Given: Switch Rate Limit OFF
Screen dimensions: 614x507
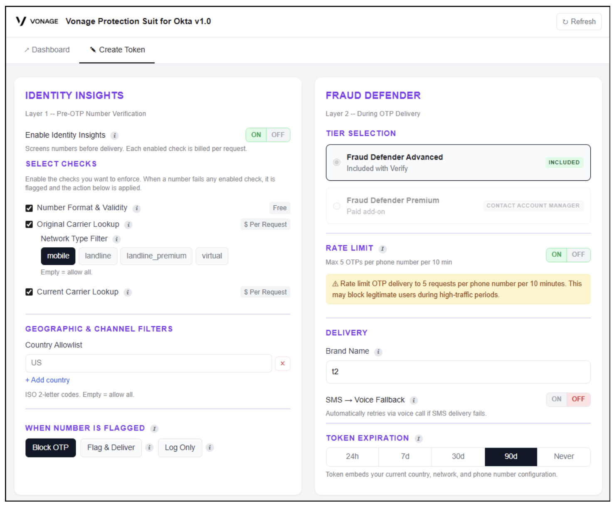Looking at the screenshot, I should [x=578, y=254].
